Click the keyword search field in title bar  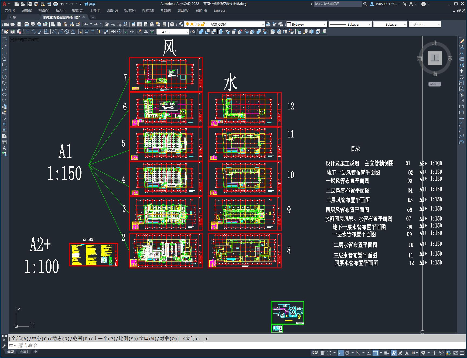338,4
